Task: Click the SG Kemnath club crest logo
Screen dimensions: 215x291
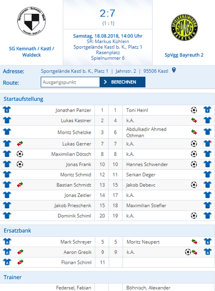Action: (32, 21)
